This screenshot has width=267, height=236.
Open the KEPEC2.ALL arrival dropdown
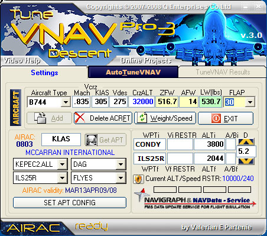(x=62, y=164)
